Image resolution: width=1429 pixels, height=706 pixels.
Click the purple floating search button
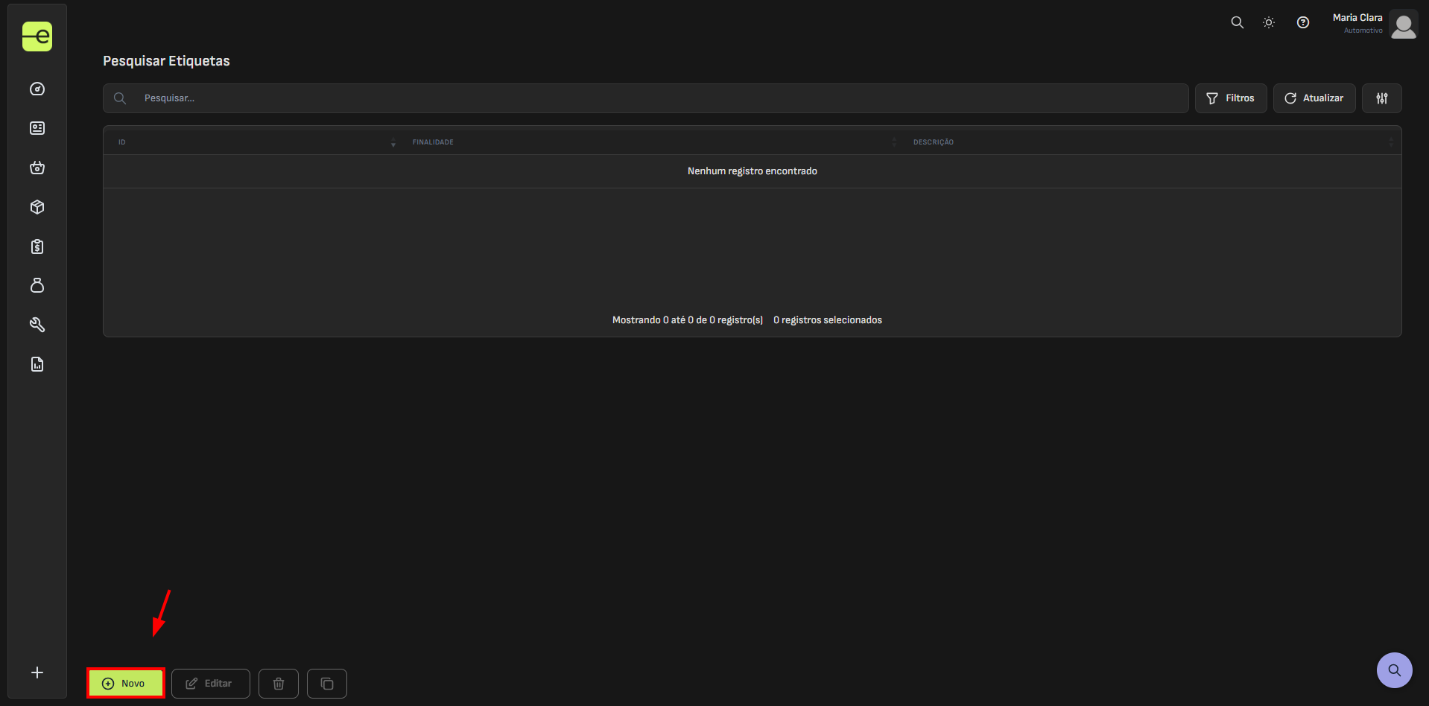pyautogui.click(x=1395, y=670)
